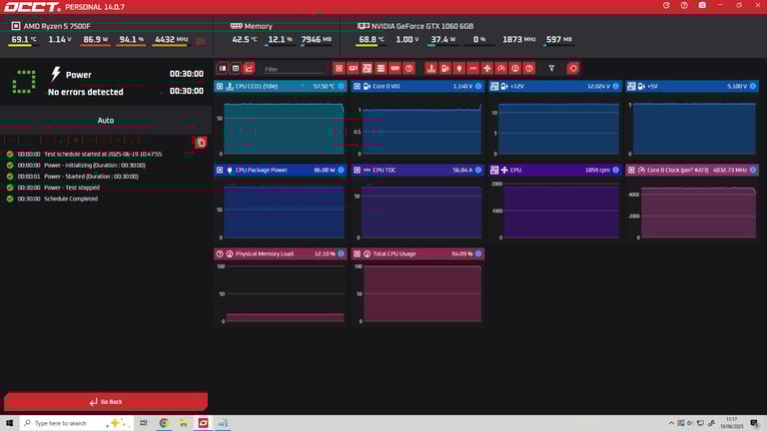Copy the test log with clipboard icon

(201, 143)
